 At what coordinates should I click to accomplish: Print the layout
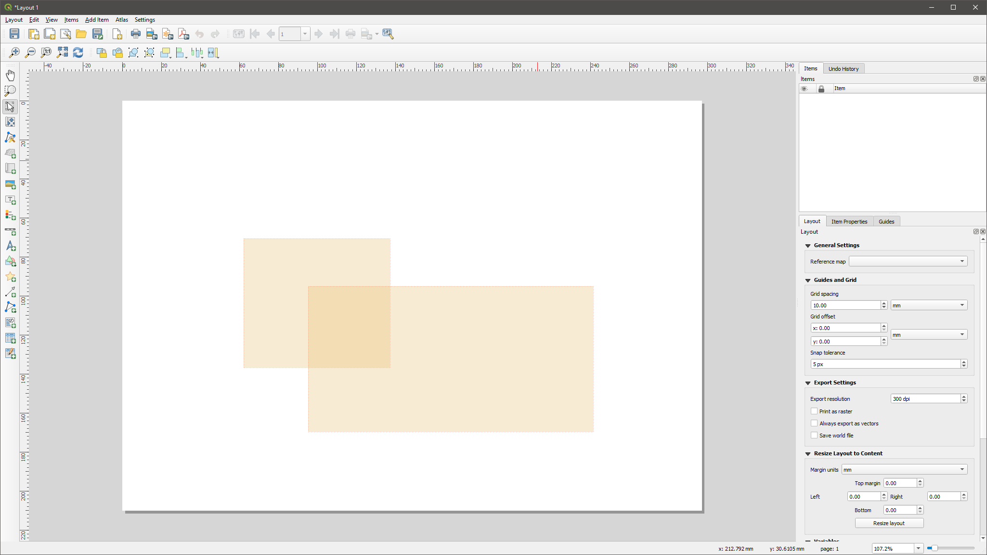tap(135, 34)
